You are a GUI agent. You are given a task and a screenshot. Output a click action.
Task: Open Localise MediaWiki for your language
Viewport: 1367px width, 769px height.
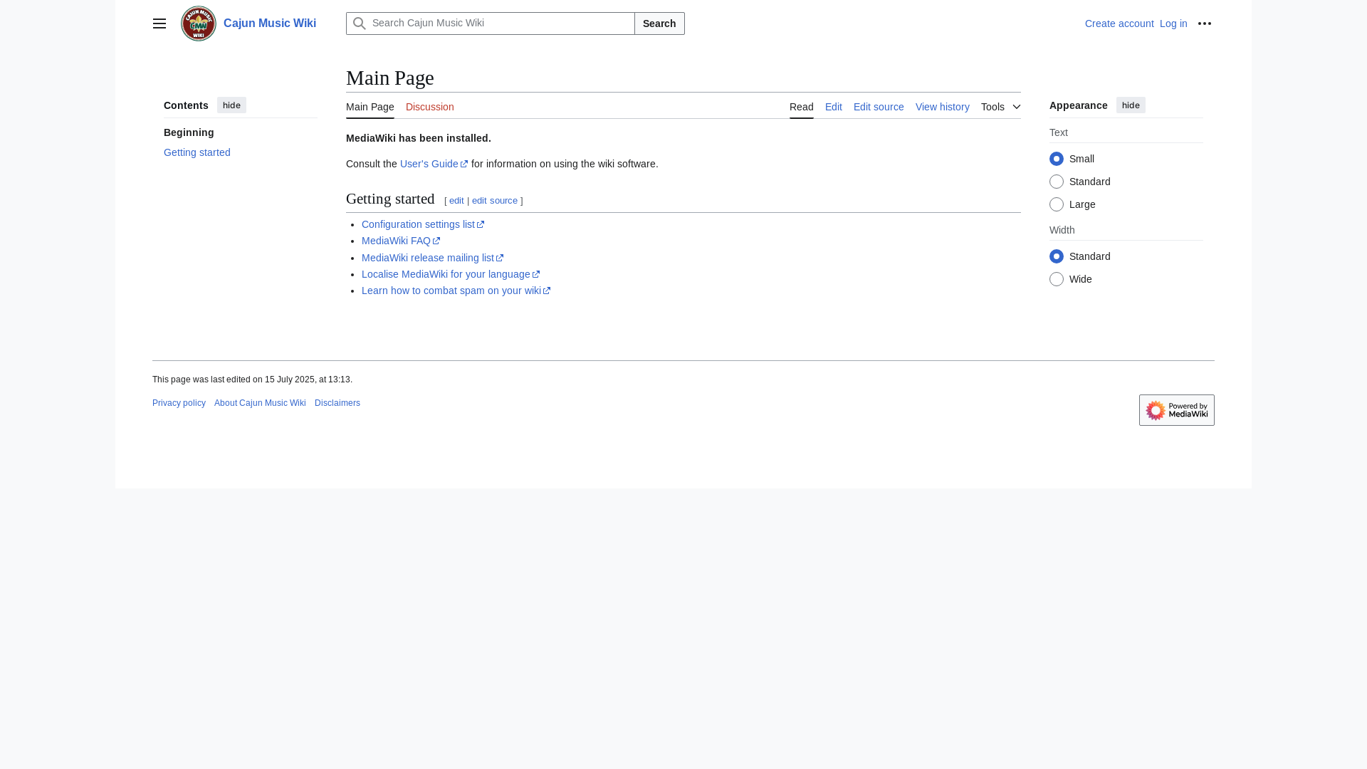[450, 274]
